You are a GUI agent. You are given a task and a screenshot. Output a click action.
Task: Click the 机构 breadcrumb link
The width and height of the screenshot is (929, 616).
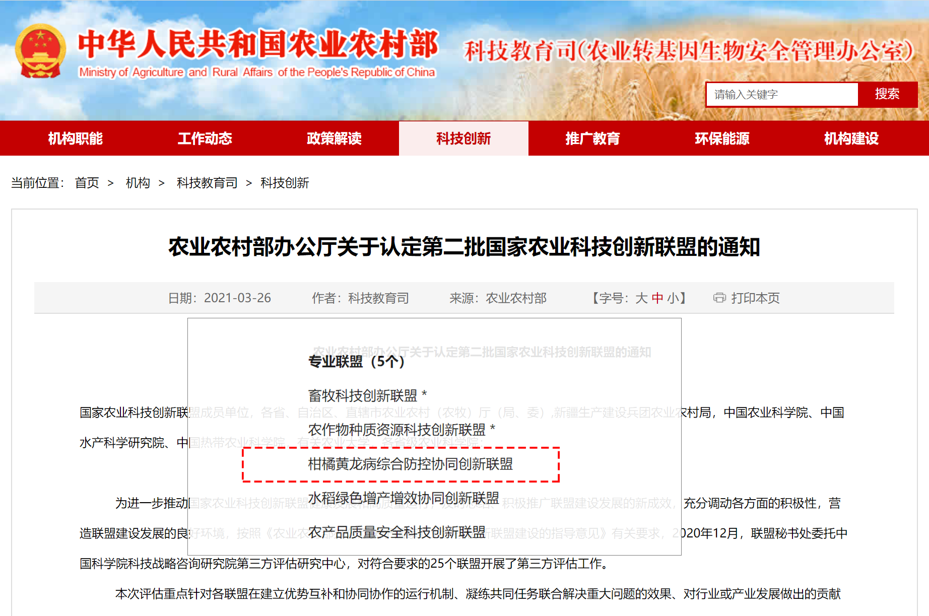[x=138, y=183]
